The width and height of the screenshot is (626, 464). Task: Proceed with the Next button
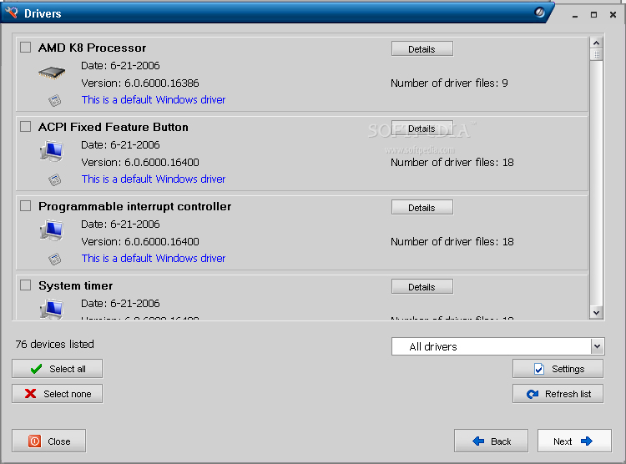(574, 441)
